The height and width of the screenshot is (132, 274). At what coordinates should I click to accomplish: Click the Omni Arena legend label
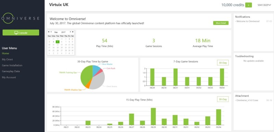pyautogui.click(x=112, y=86)
